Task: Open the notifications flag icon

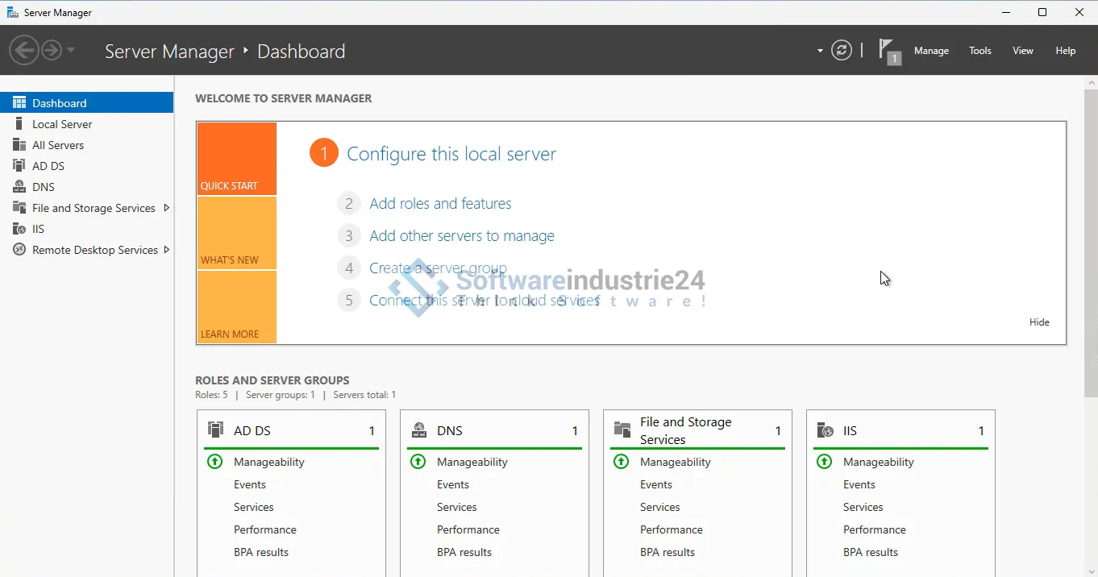Action: pos(888,50)
